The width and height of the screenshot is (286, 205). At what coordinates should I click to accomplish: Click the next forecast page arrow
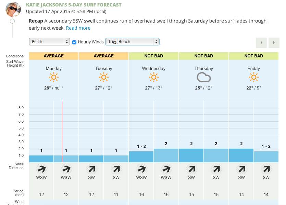[273, 42]
